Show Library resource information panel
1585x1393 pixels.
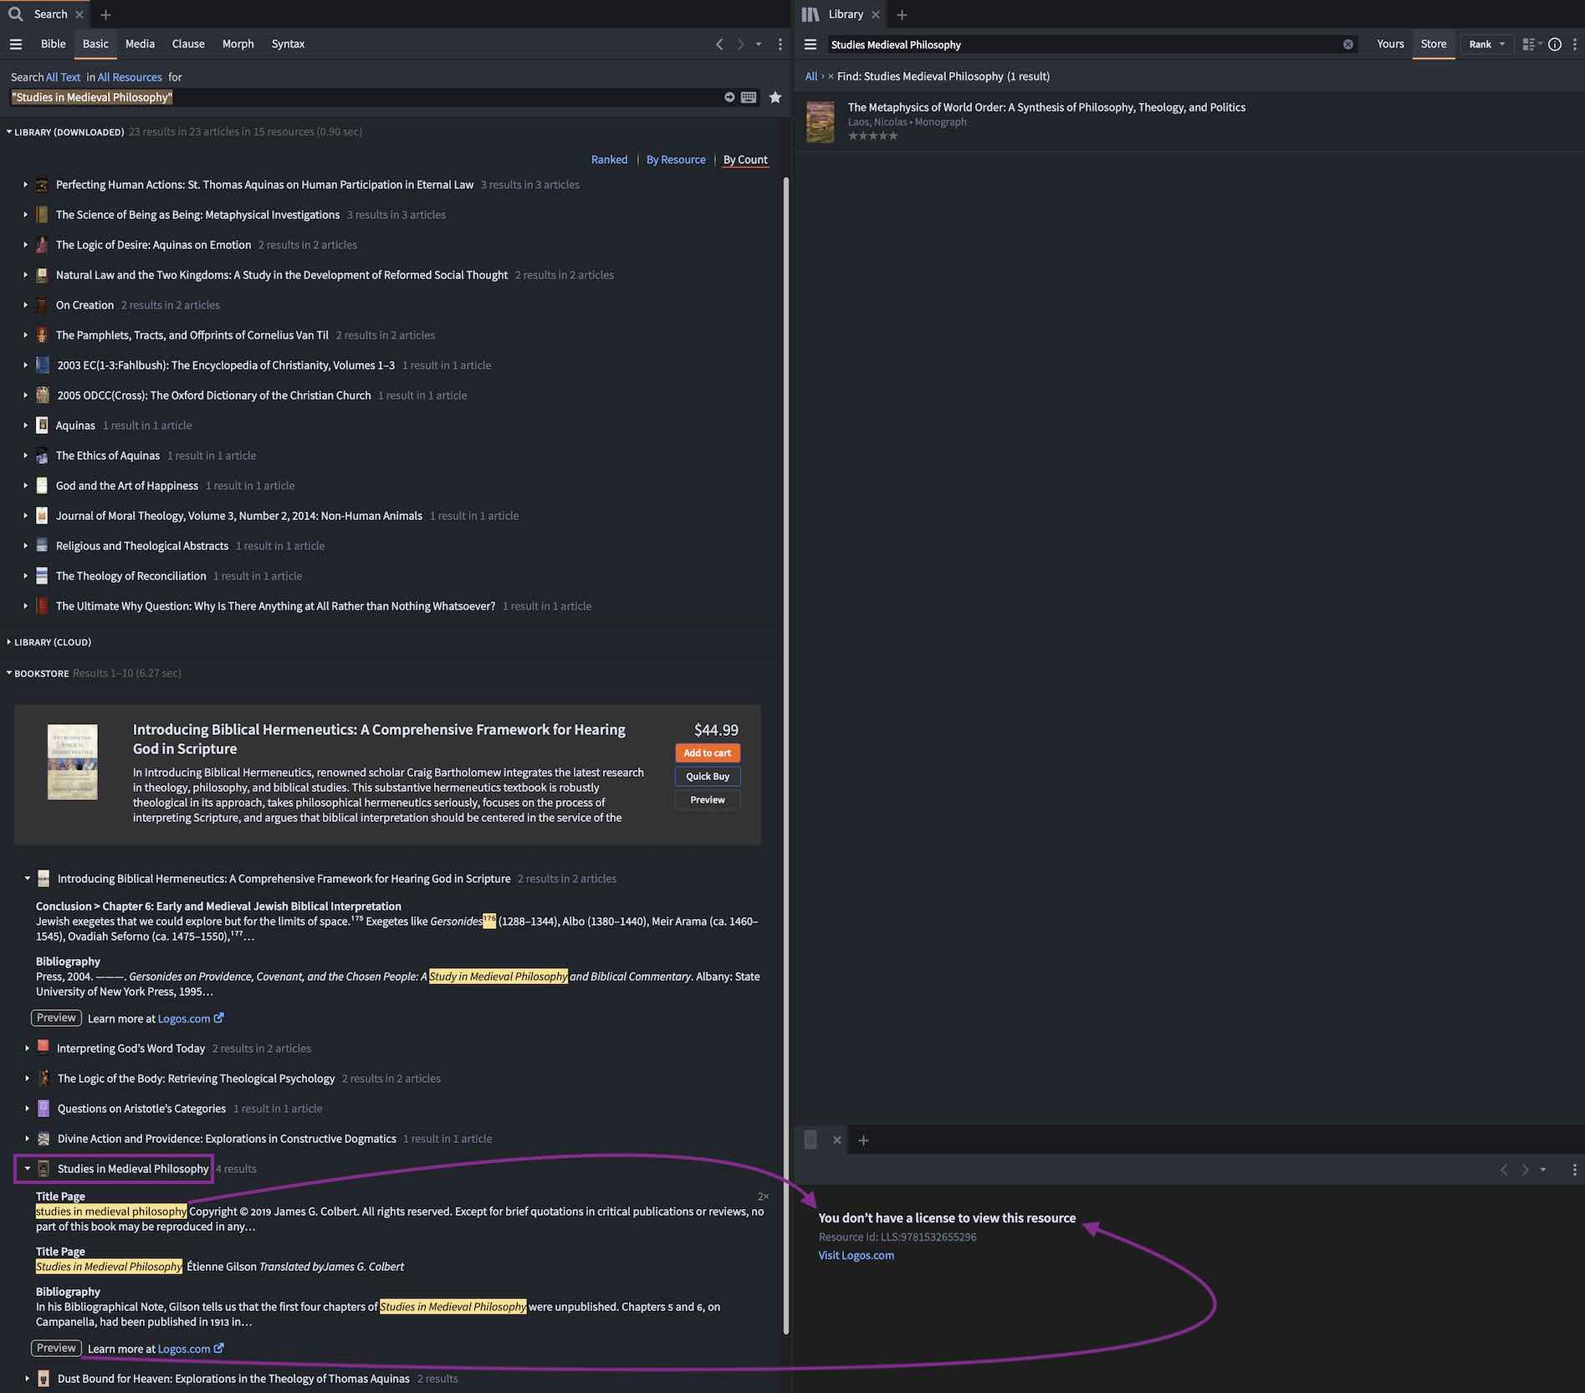(x=1555, y=44)
